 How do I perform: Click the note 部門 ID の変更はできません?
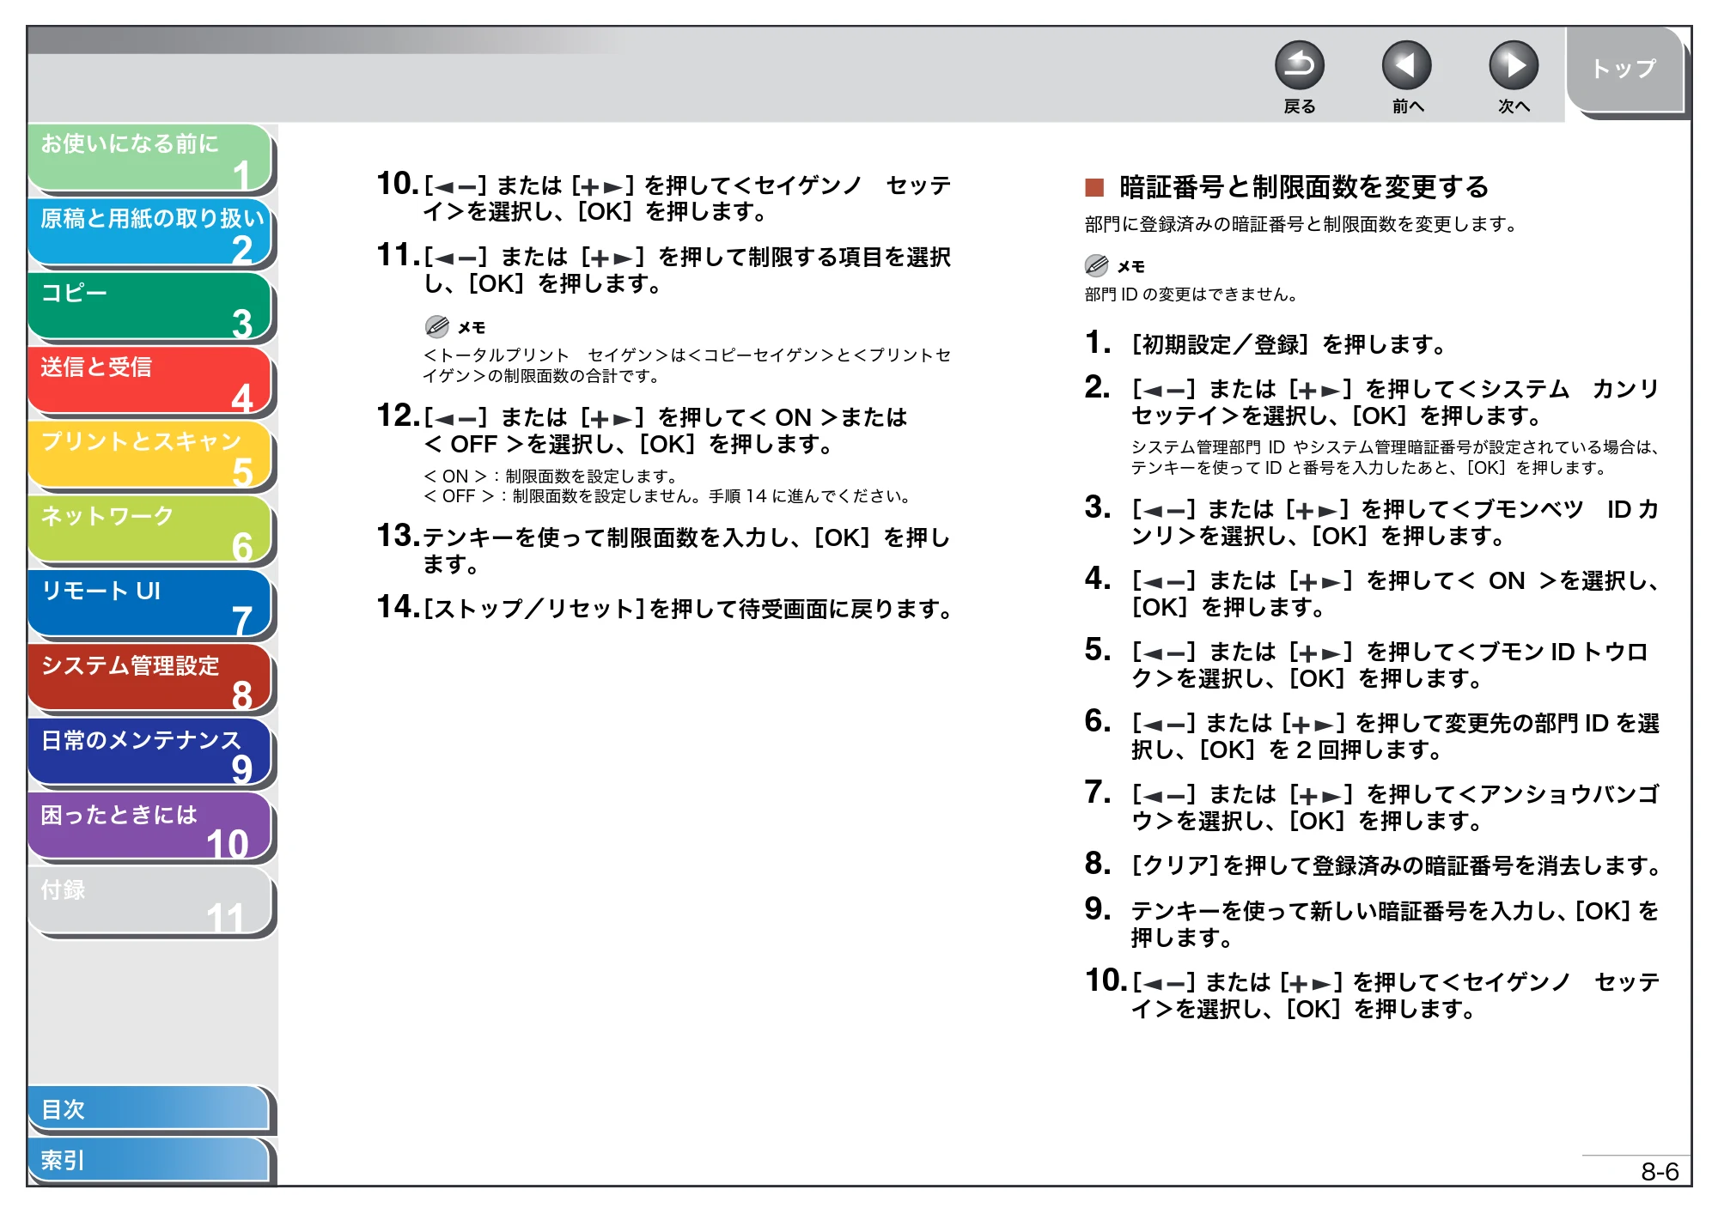(1191, 294)
